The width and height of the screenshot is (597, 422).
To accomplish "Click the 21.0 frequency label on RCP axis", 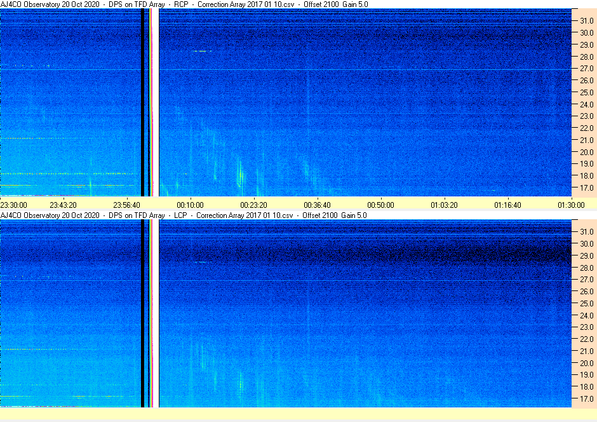I will click(x=587, y=140).
